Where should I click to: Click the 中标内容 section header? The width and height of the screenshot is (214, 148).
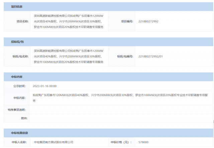(16, 77)
